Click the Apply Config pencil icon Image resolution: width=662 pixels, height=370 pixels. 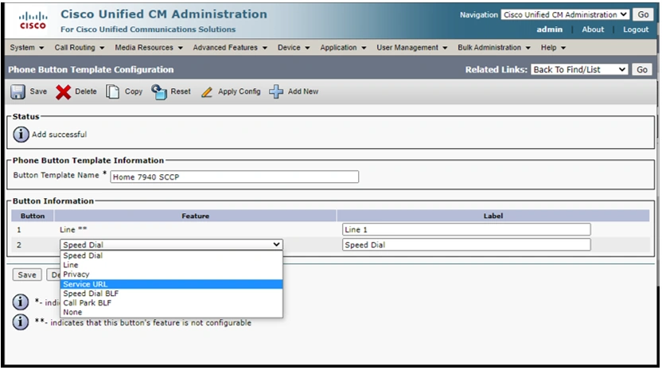click(x=207, y=92)
